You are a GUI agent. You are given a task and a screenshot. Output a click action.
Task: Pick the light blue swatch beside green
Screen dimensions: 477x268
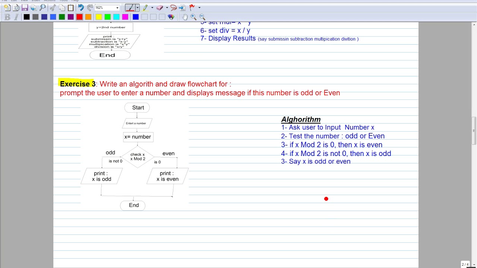(53, 17)
